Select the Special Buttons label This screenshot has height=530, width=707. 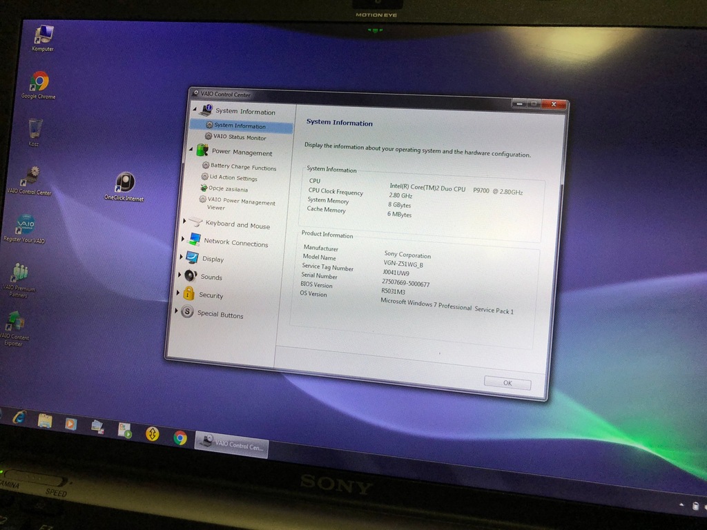tap(220, 315)
